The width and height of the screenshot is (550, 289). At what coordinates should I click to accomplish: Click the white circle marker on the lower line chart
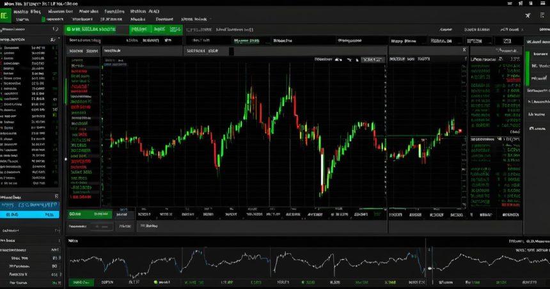coord(430,269)
